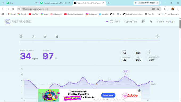Click the Signup link
181x102 pixels.
coord(170,22)
